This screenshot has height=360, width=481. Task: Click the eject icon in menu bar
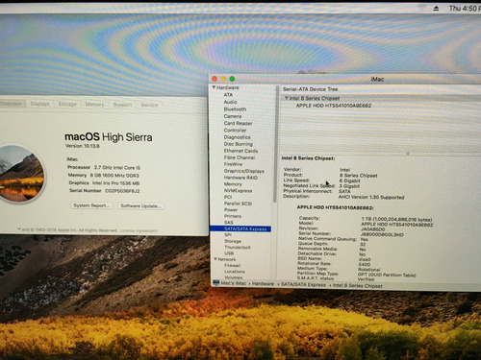tap(436, 9)
